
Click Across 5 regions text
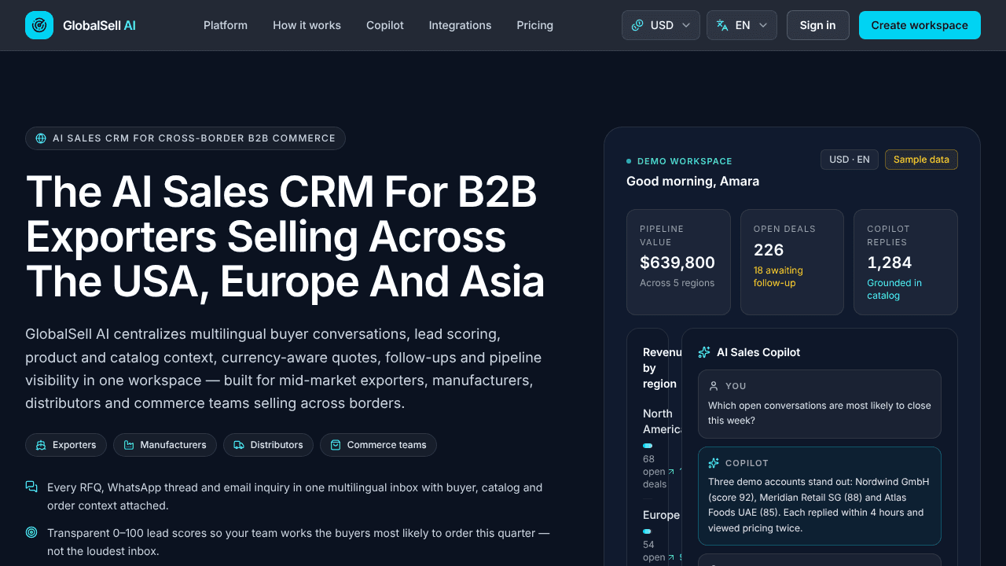(x=677, y=283)
